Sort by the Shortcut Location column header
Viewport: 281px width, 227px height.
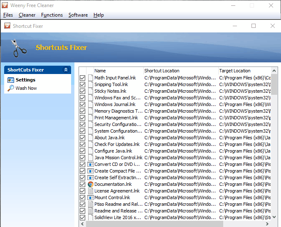click(x=181, y=71)
